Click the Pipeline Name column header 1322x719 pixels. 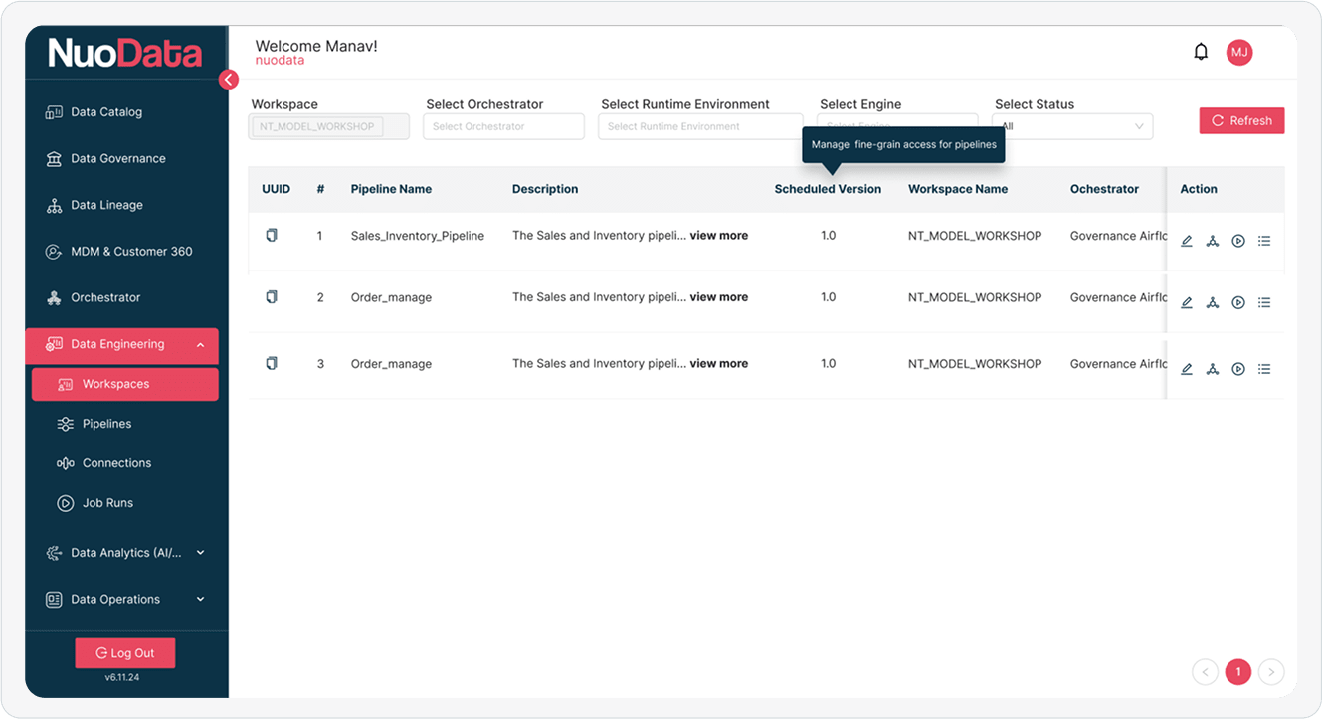(391, 189)
